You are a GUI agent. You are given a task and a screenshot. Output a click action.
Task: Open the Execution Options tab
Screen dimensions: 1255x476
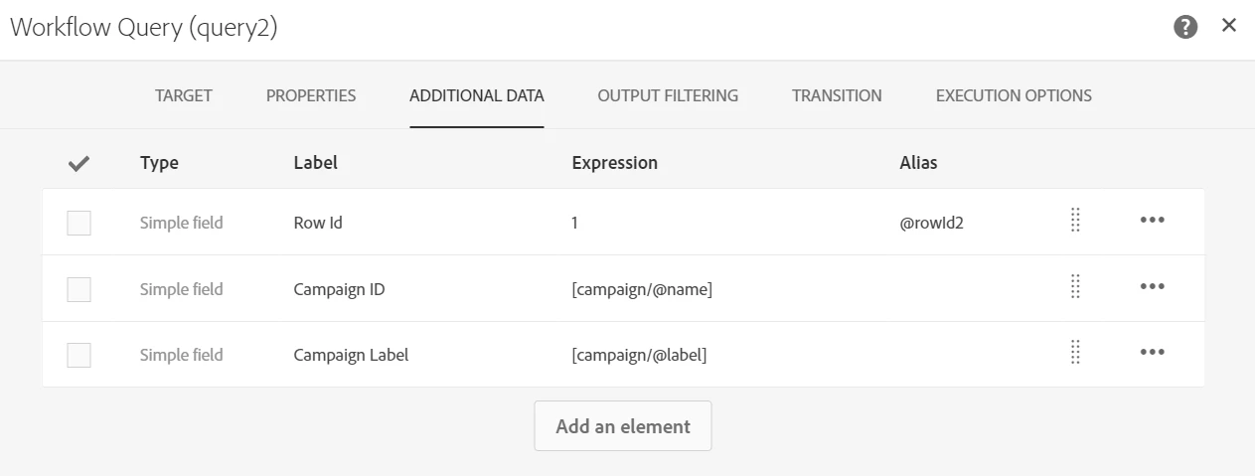click(1014, 95)
